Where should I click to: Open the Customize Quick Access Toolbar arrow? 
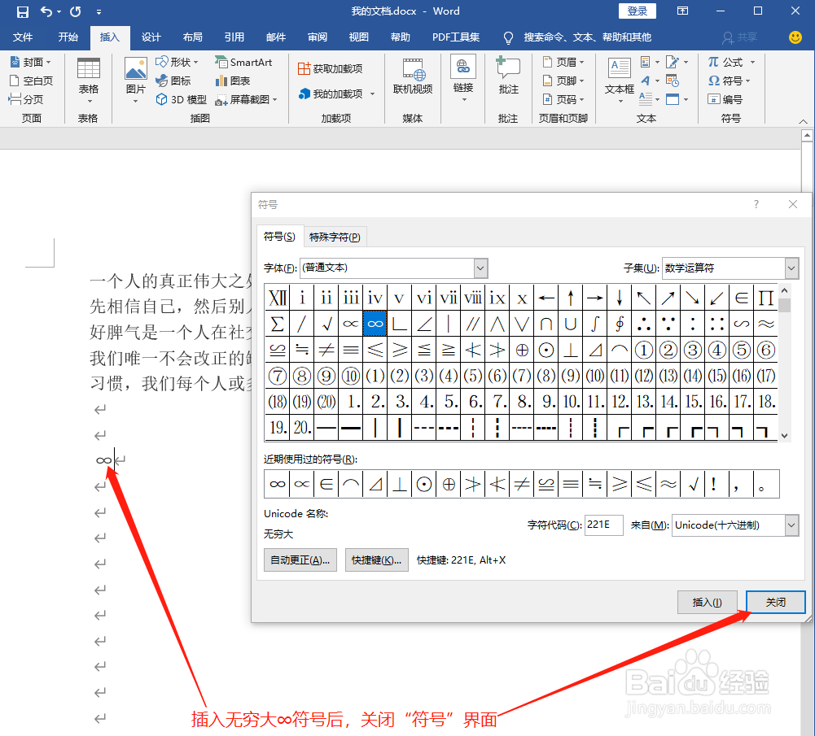pyautogui.click(x=99, y=12)
